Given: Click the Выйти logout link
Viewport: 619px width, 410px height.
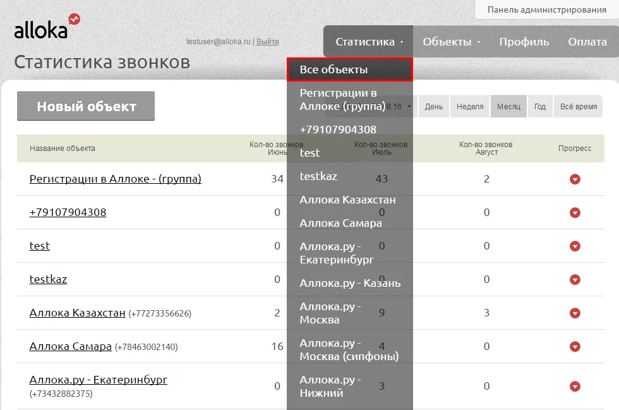Looking at the screenshot, I should pyautogui.click(x=267, y=42).
